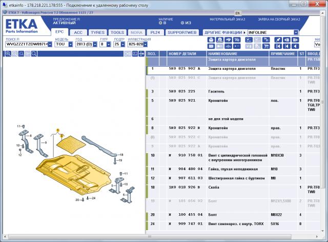
Task: Click the split layout view icon
Action: 135,54
